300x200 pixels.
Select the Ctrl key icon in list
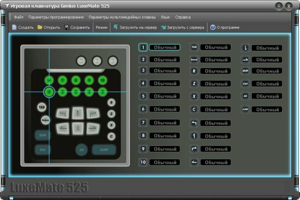(x=245, y=84)
